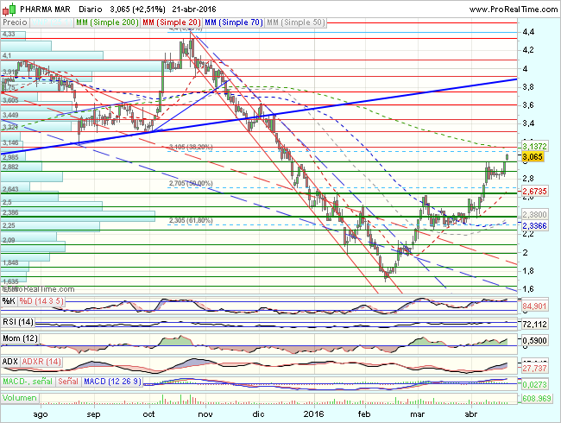Image resolution: width=561 pixels, height=423 pixels.
Task: Click the 0,0273 MACD value
Action: (x=534, y=385)
